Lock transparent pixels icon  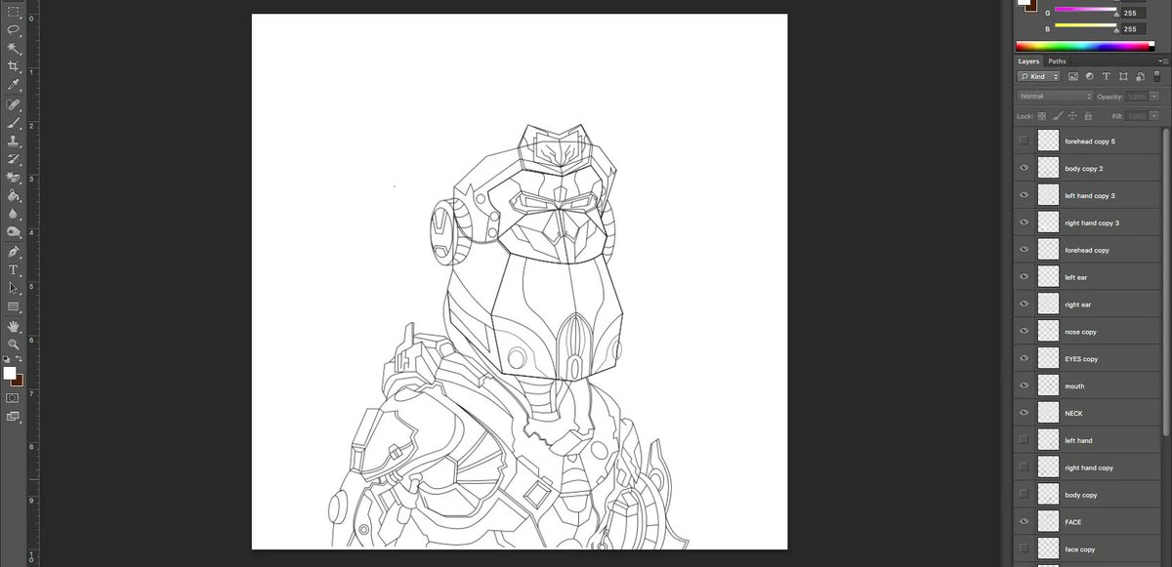[x=1042, y=116]
